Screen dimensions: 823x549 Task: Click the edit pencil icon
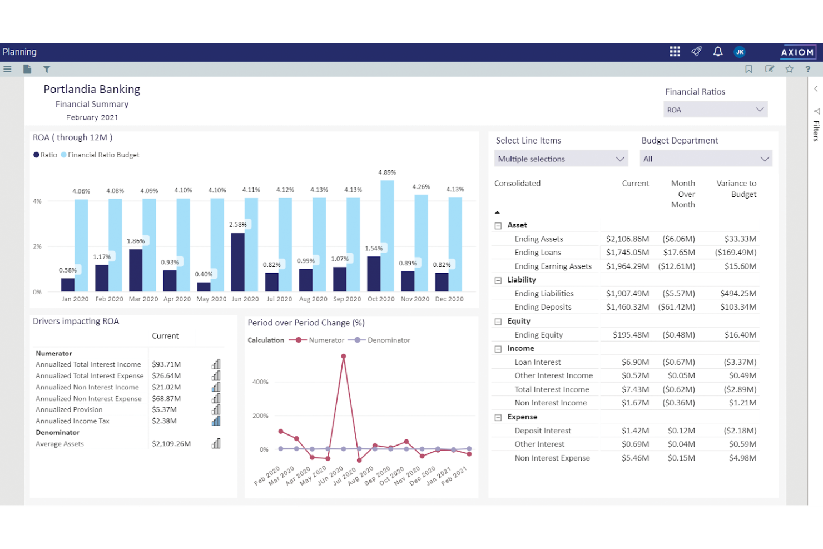770,69
